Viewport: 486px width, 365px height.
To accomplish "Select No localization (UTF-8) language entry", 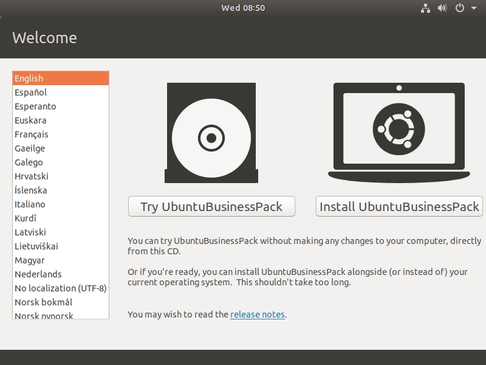I will tap(61, 288).
